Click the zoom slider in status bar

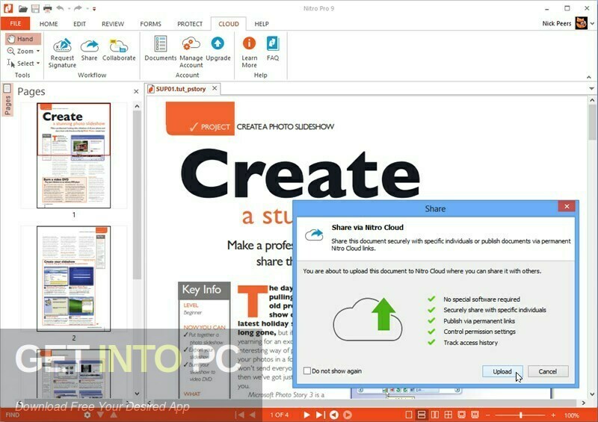click(x=520, y=415)
